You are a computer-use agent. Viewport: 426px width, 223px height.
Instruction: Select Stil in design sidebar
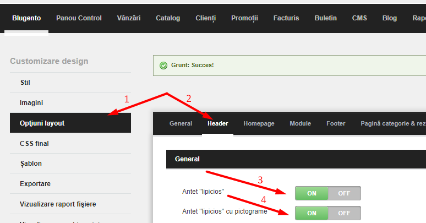(x=70, y=83)
